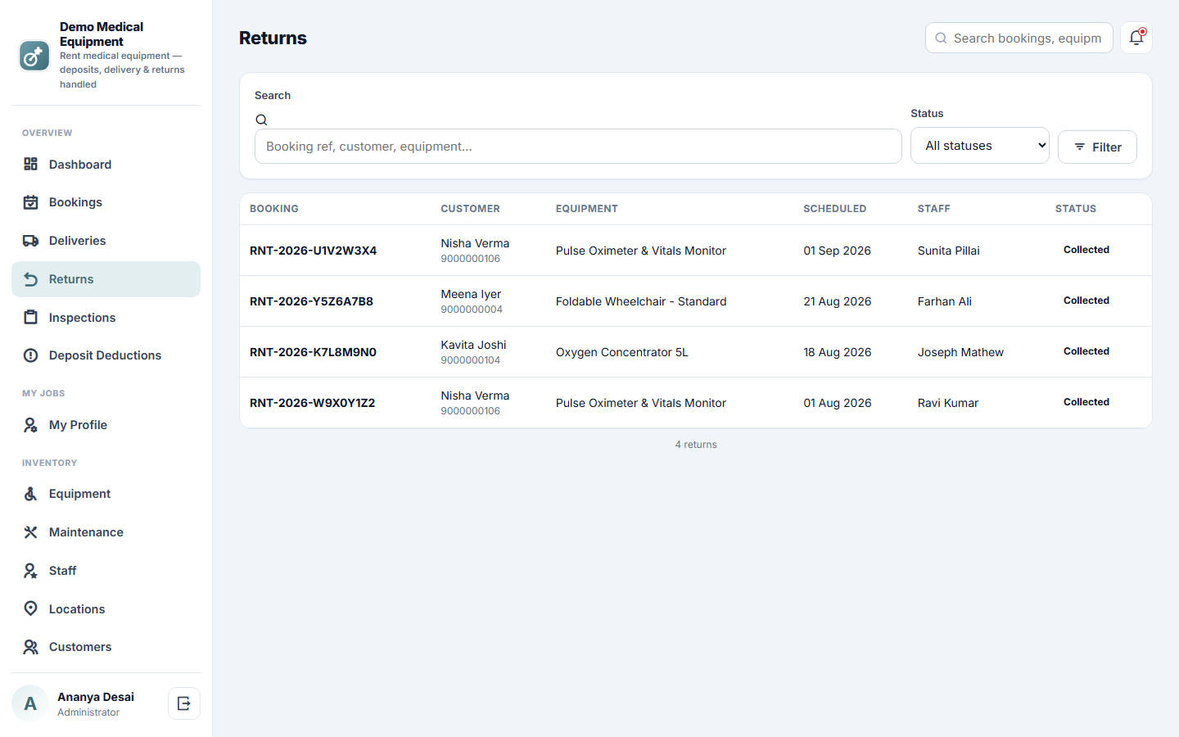Open booking RNT-2026-K7L8M9N0
This screenshot has width=1179, height=737.
pyautogui.click(x=313, y=352)
